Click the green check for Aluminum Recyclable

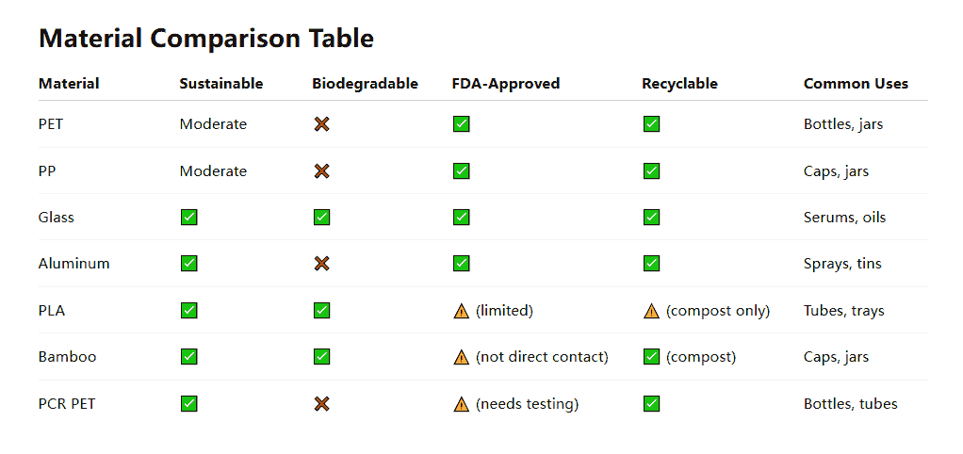click(x=652, y=264)
